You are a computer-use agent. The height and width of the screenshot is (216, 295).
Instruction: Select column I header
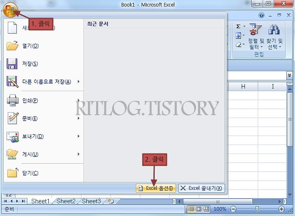click(x=272, y=86)
